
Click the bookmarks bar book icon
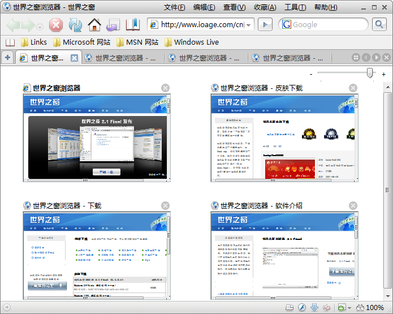10,42
